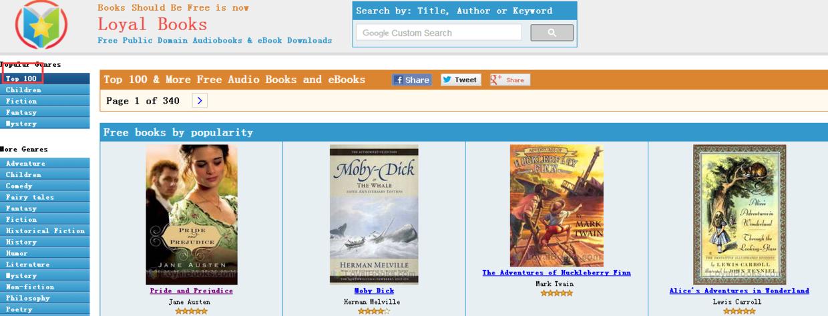Open the Philosophy genre
828x316 pixels.
(x=45, y=298)
